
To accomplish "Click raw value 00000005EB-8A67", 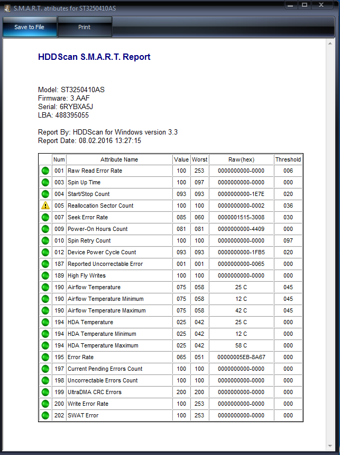I will tap(241, 357).
